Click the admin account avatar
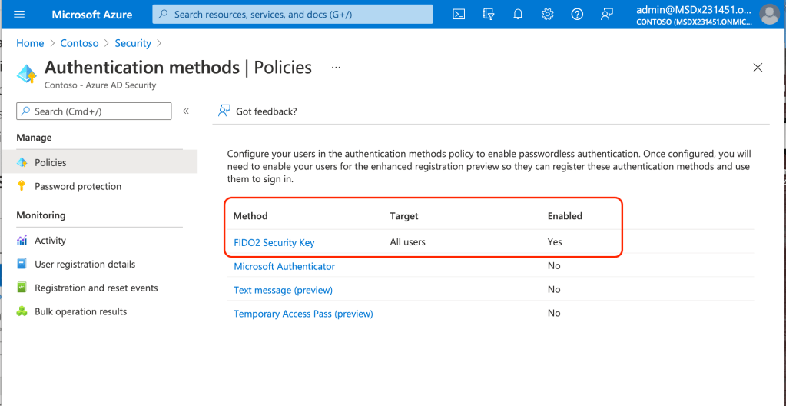Viewport: 786px width, 406px height. (x=768, y=14)
